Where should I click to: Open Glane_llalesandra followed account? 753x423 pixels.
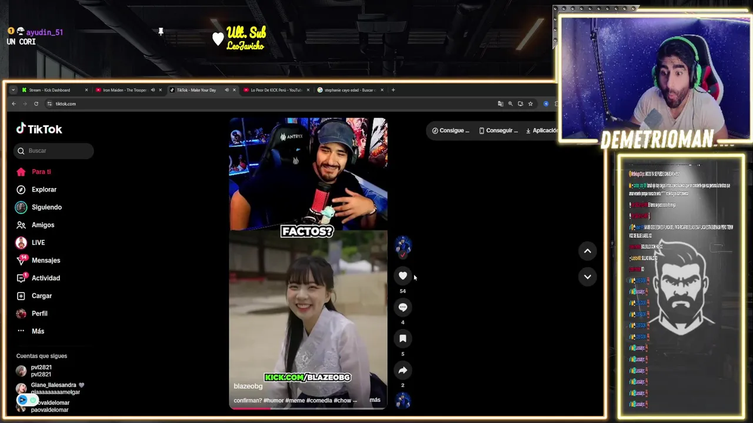coord(50,388)
